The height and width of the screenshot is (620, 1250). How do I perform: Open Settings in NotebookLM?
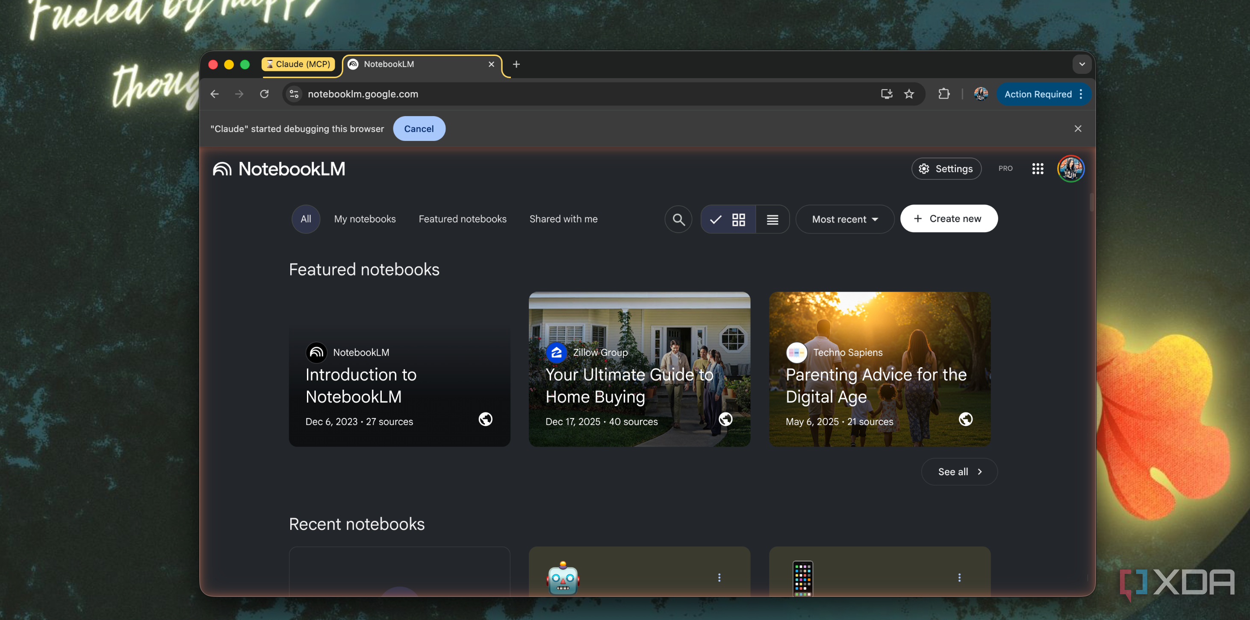pos(946,169)
